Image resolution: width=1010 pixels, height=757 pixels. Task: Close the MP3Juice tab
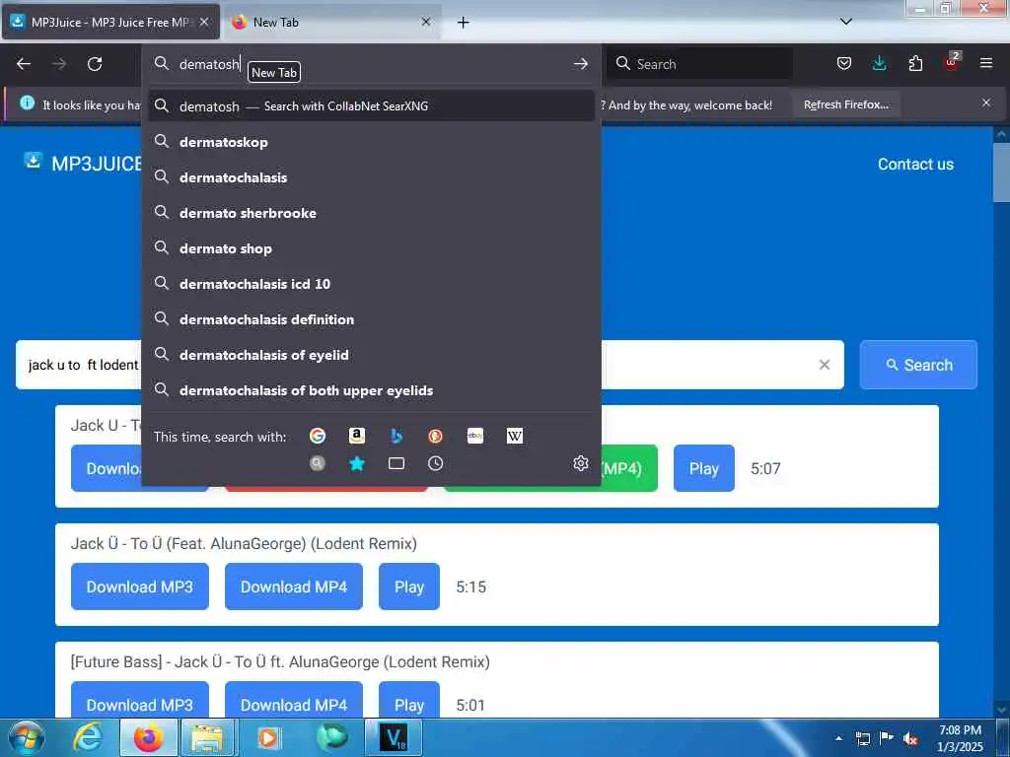(x=204, y=22)
